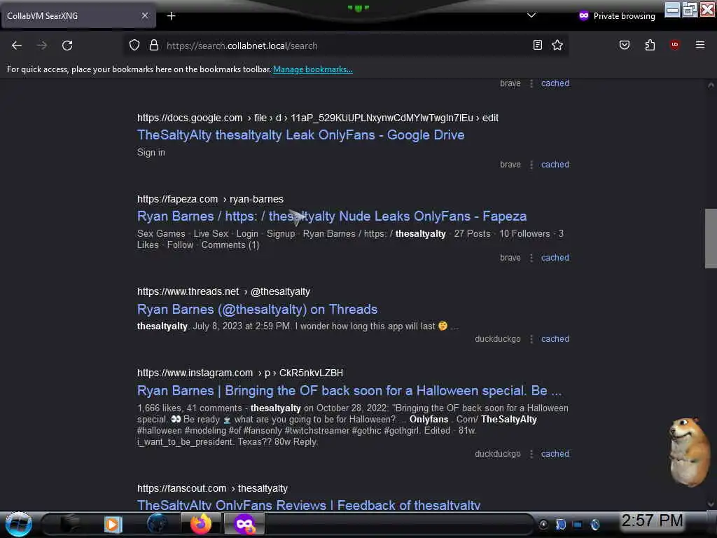
Task: Open globe browser taskbar icon
Action: tap(157, 524)
